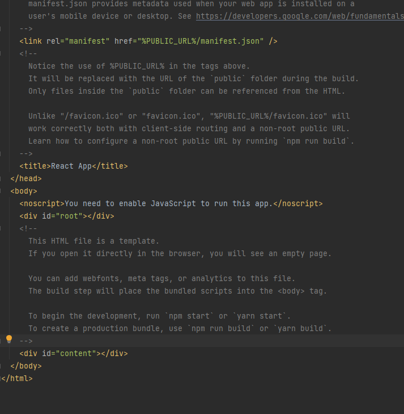Screen dimensions: 404x414
Task: Click the "To create a production bundle" line
Action: [180, 329]
